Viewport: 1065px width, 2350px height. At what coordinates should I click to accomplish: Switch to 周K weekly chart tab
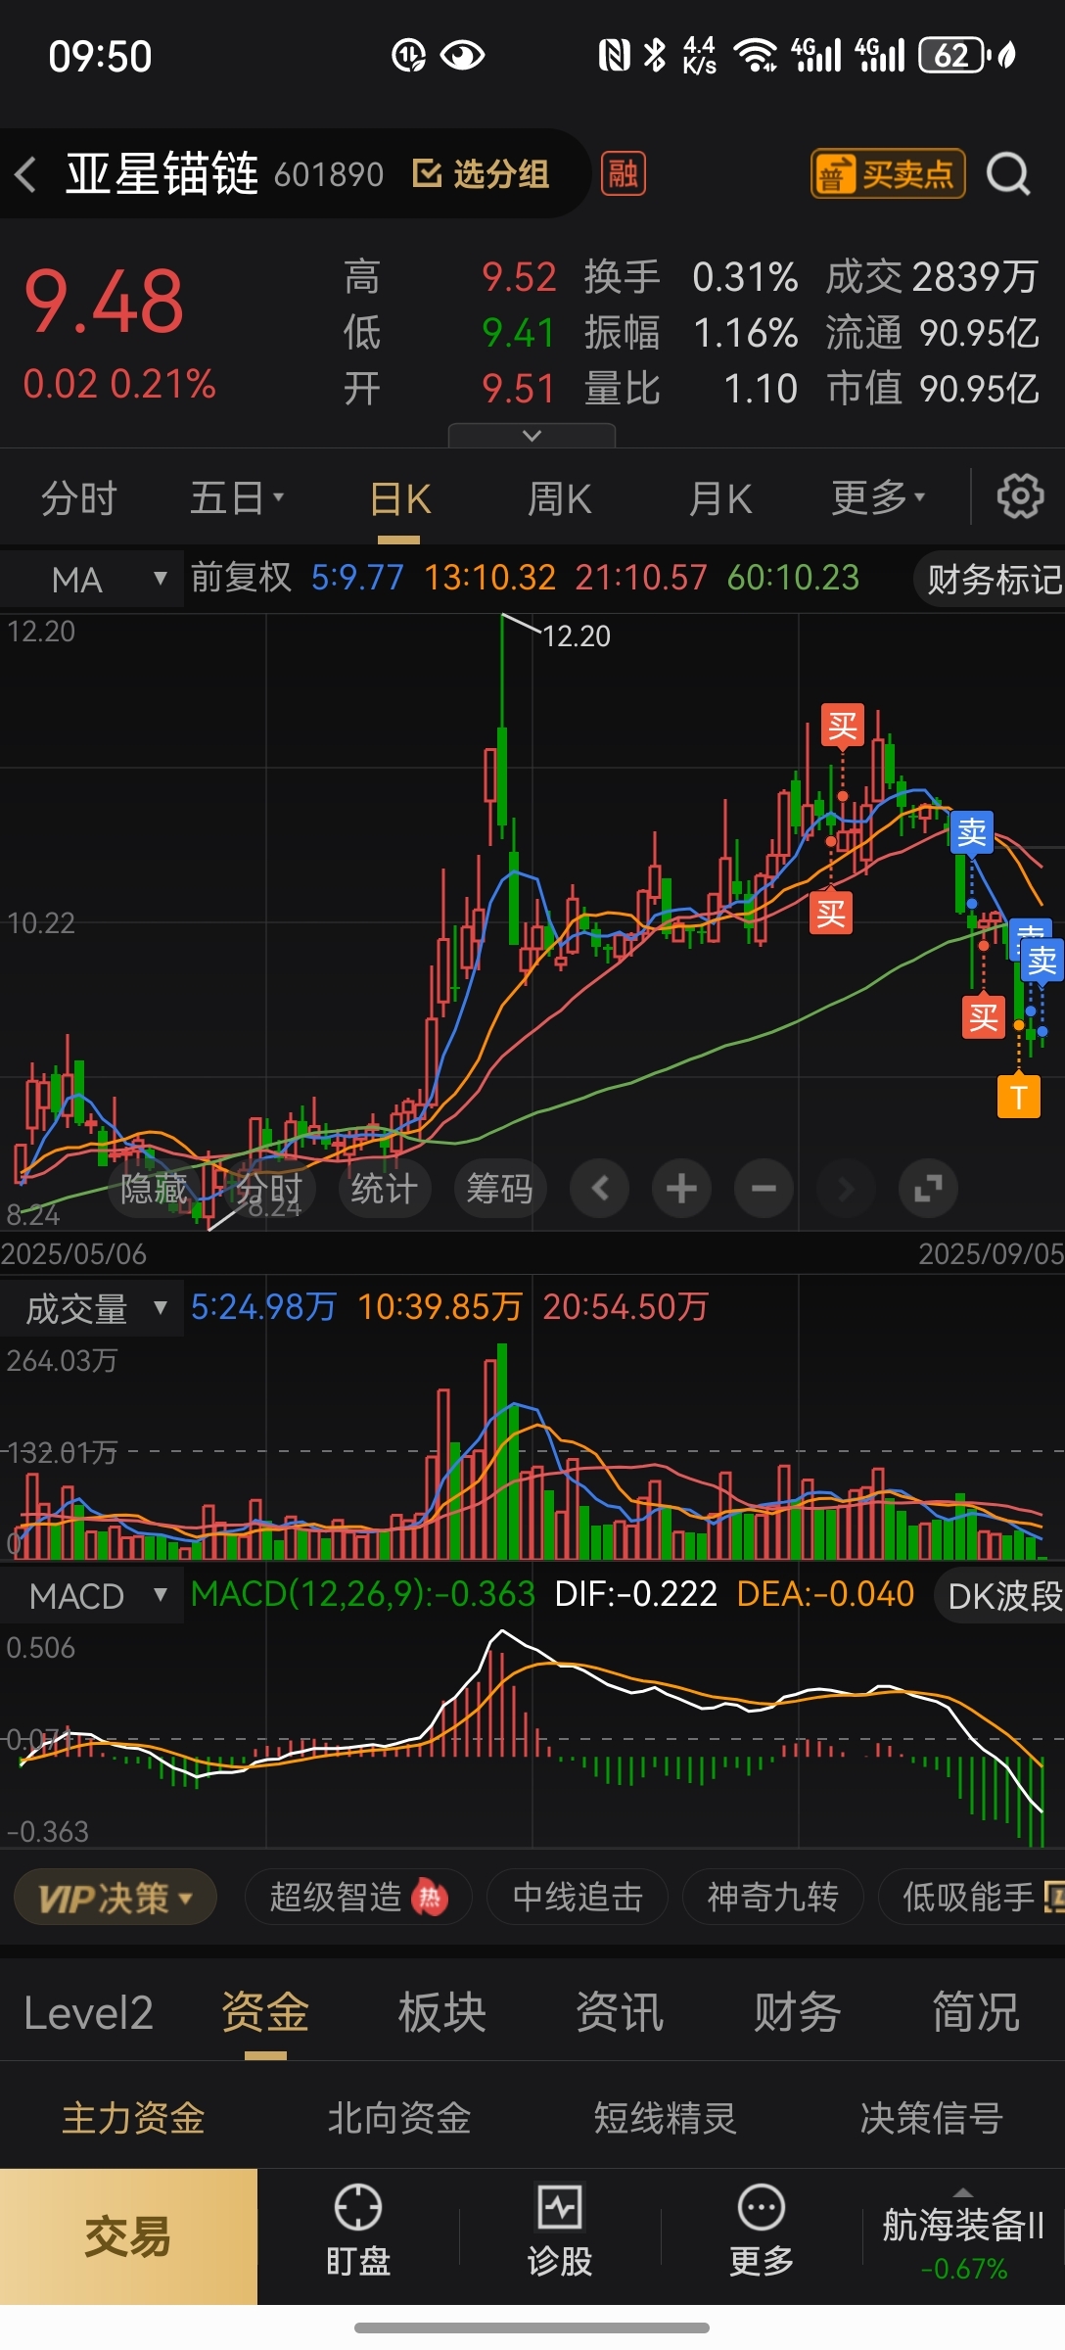tap(559, 499)
